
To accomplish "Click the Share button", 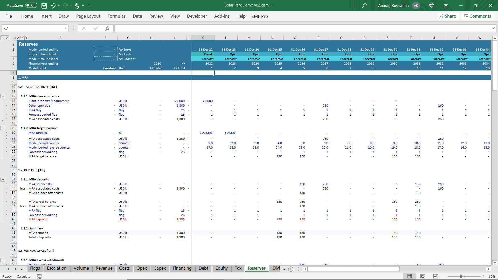I will tap(448, 16).
